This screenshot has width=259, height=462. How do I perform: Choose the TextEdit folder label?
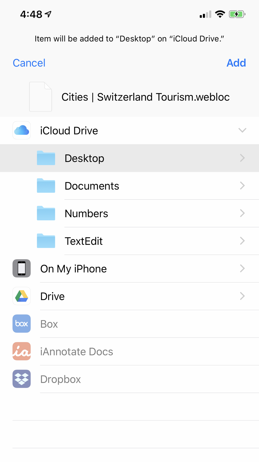(84, 241)
